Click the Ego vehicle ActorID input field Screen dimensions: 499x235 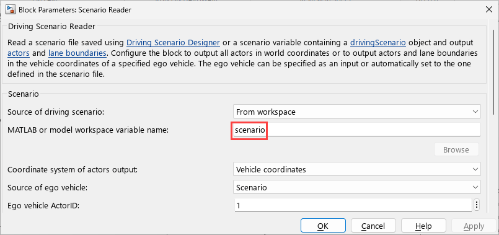pyautogui.click(x=353, y=205)
